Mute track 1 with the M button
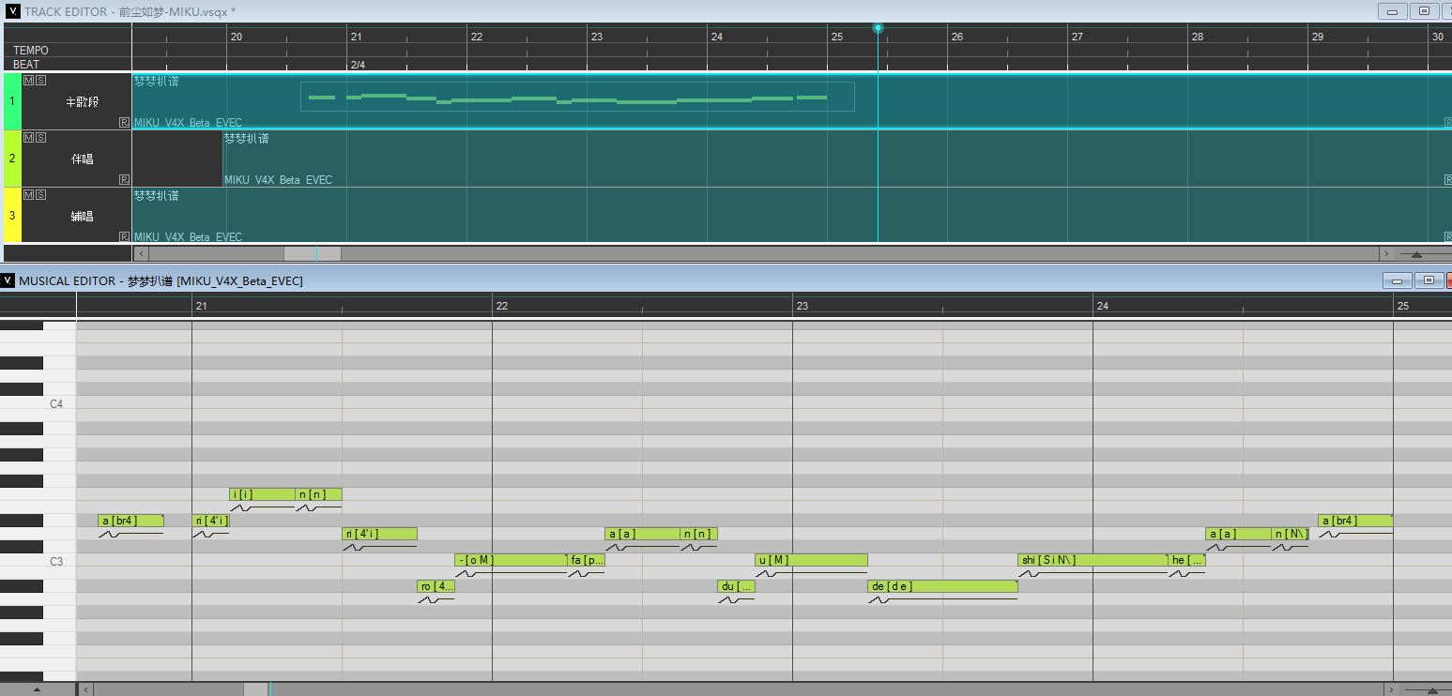This screenshot has width=1452, height=696. click(28, 81)
